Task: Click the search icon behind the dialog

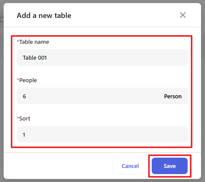Action: pos(1,20)
